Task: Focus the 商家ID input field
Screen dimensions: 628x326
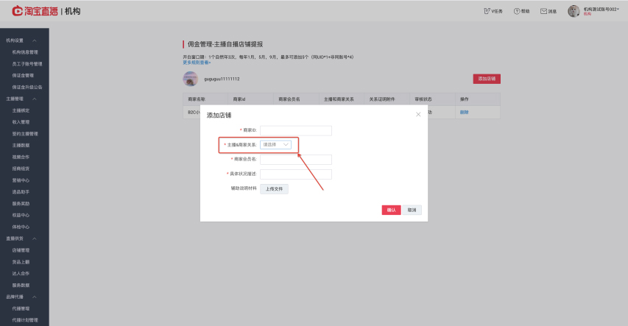Action: click(x=295, y=130)
